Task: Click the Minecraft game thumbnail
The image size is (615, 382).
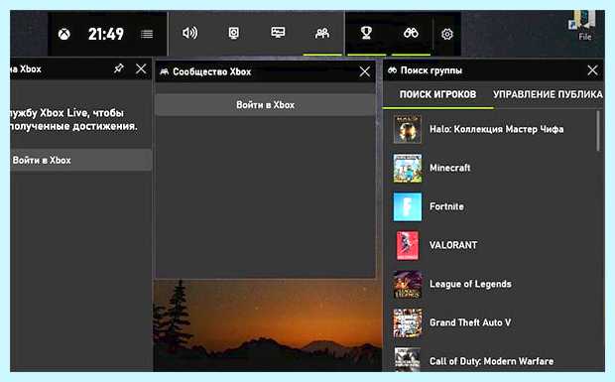Action: click(x=408, y=168)
